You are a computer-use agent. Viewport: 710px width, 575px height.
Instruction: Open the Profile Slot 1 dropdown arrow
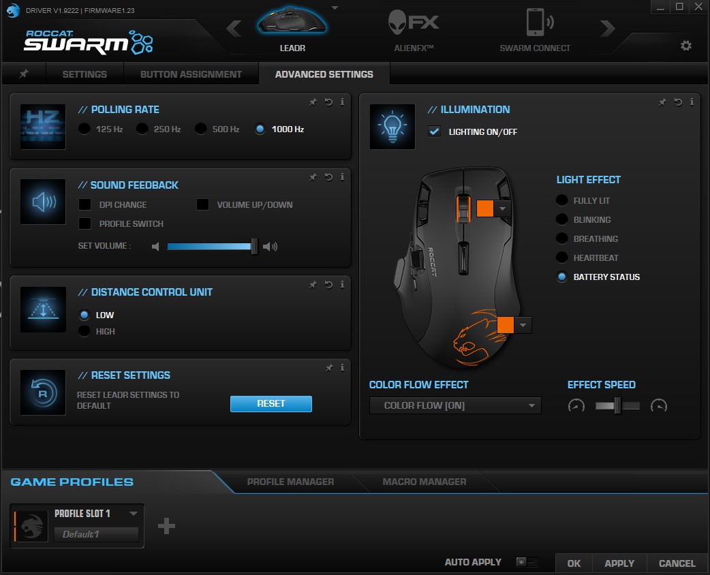(x=133, y=514)
